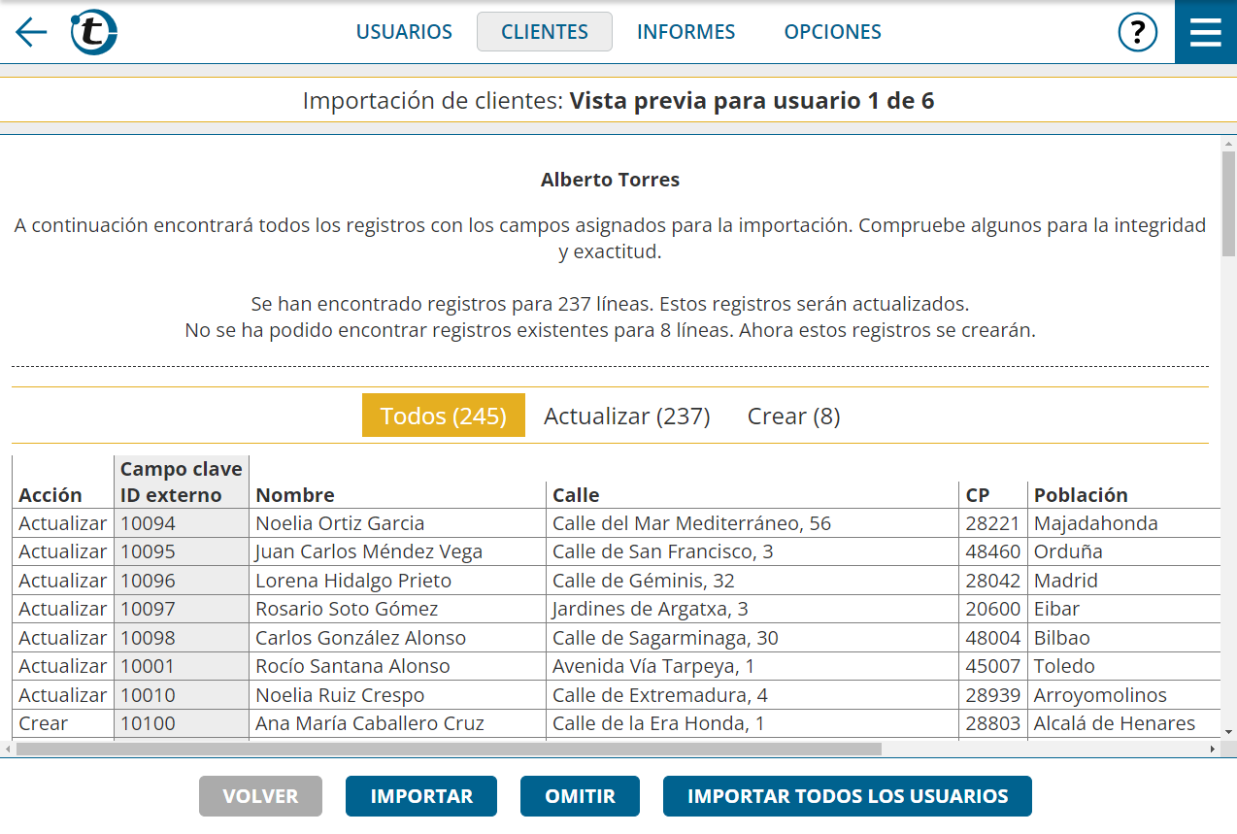Open the help question mark icon
Screen dimensions: 1237x834
[1137, 32]
